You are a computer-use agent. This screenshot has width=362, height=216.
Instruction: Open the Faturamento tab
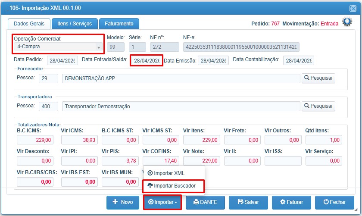(119, 24)
